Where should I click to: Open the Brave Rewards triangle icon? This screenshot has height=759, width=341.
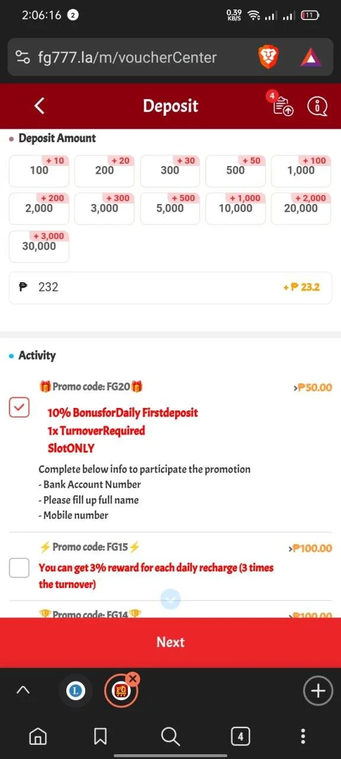click(310, 58)
